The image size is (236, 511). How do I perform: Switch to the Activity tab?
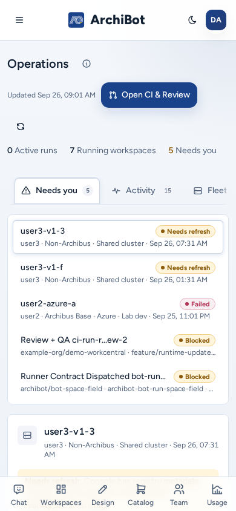(142, 191)
